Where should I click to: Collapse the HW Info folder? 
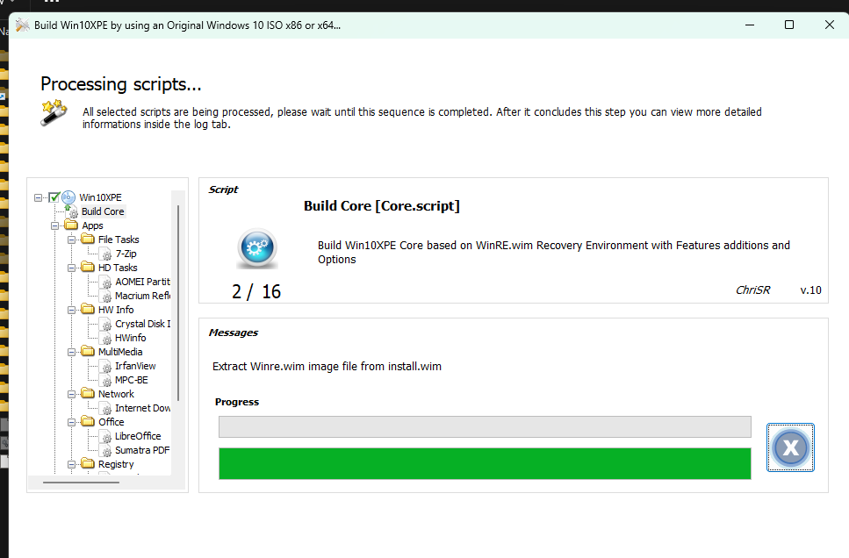click(x=71, y=310)
